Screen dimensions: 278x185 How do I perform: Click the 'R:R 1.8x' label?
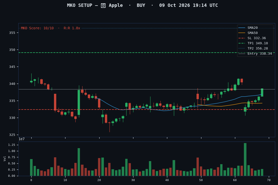tap(72, 28)
